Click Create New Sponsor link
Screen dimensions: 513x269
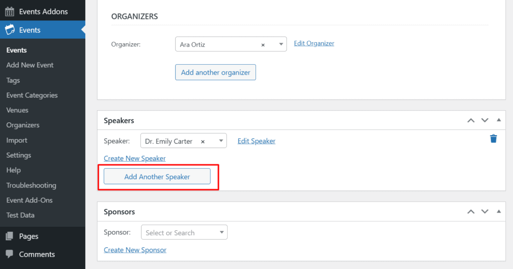coord(135,250)
